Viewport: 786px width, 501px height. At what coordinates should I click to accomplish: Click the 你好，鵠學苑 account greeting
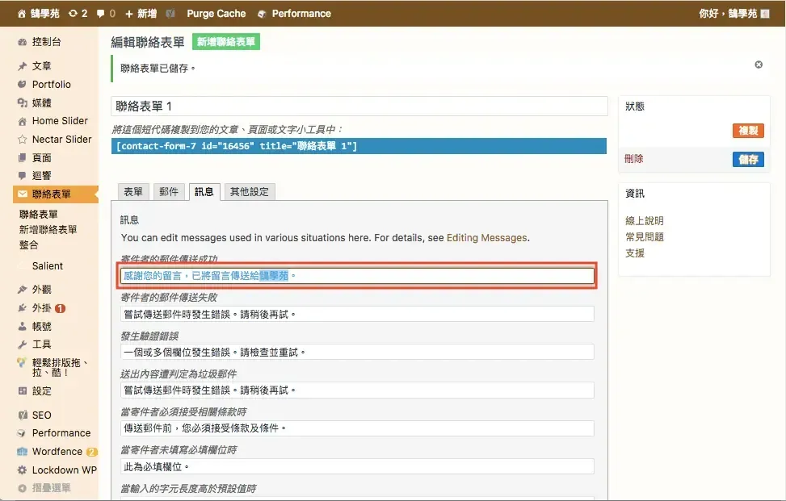point(728,14)
